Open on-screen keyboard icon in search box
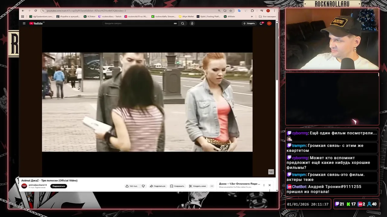Viewport: 387px width, 217px height. tap(175, 23)
